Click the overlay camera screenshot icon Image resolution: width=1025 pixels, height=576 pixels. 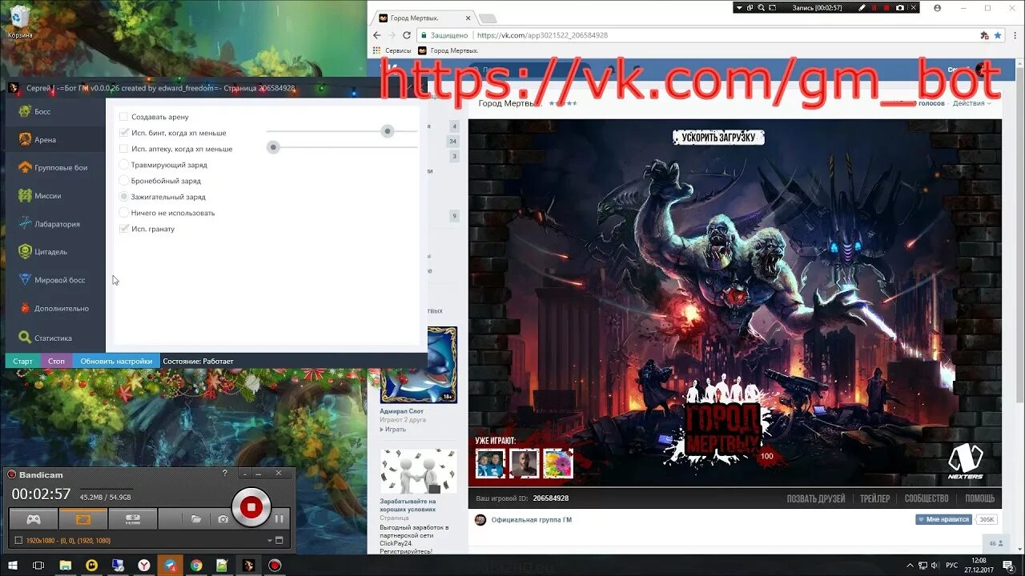(x=900, y=7)
